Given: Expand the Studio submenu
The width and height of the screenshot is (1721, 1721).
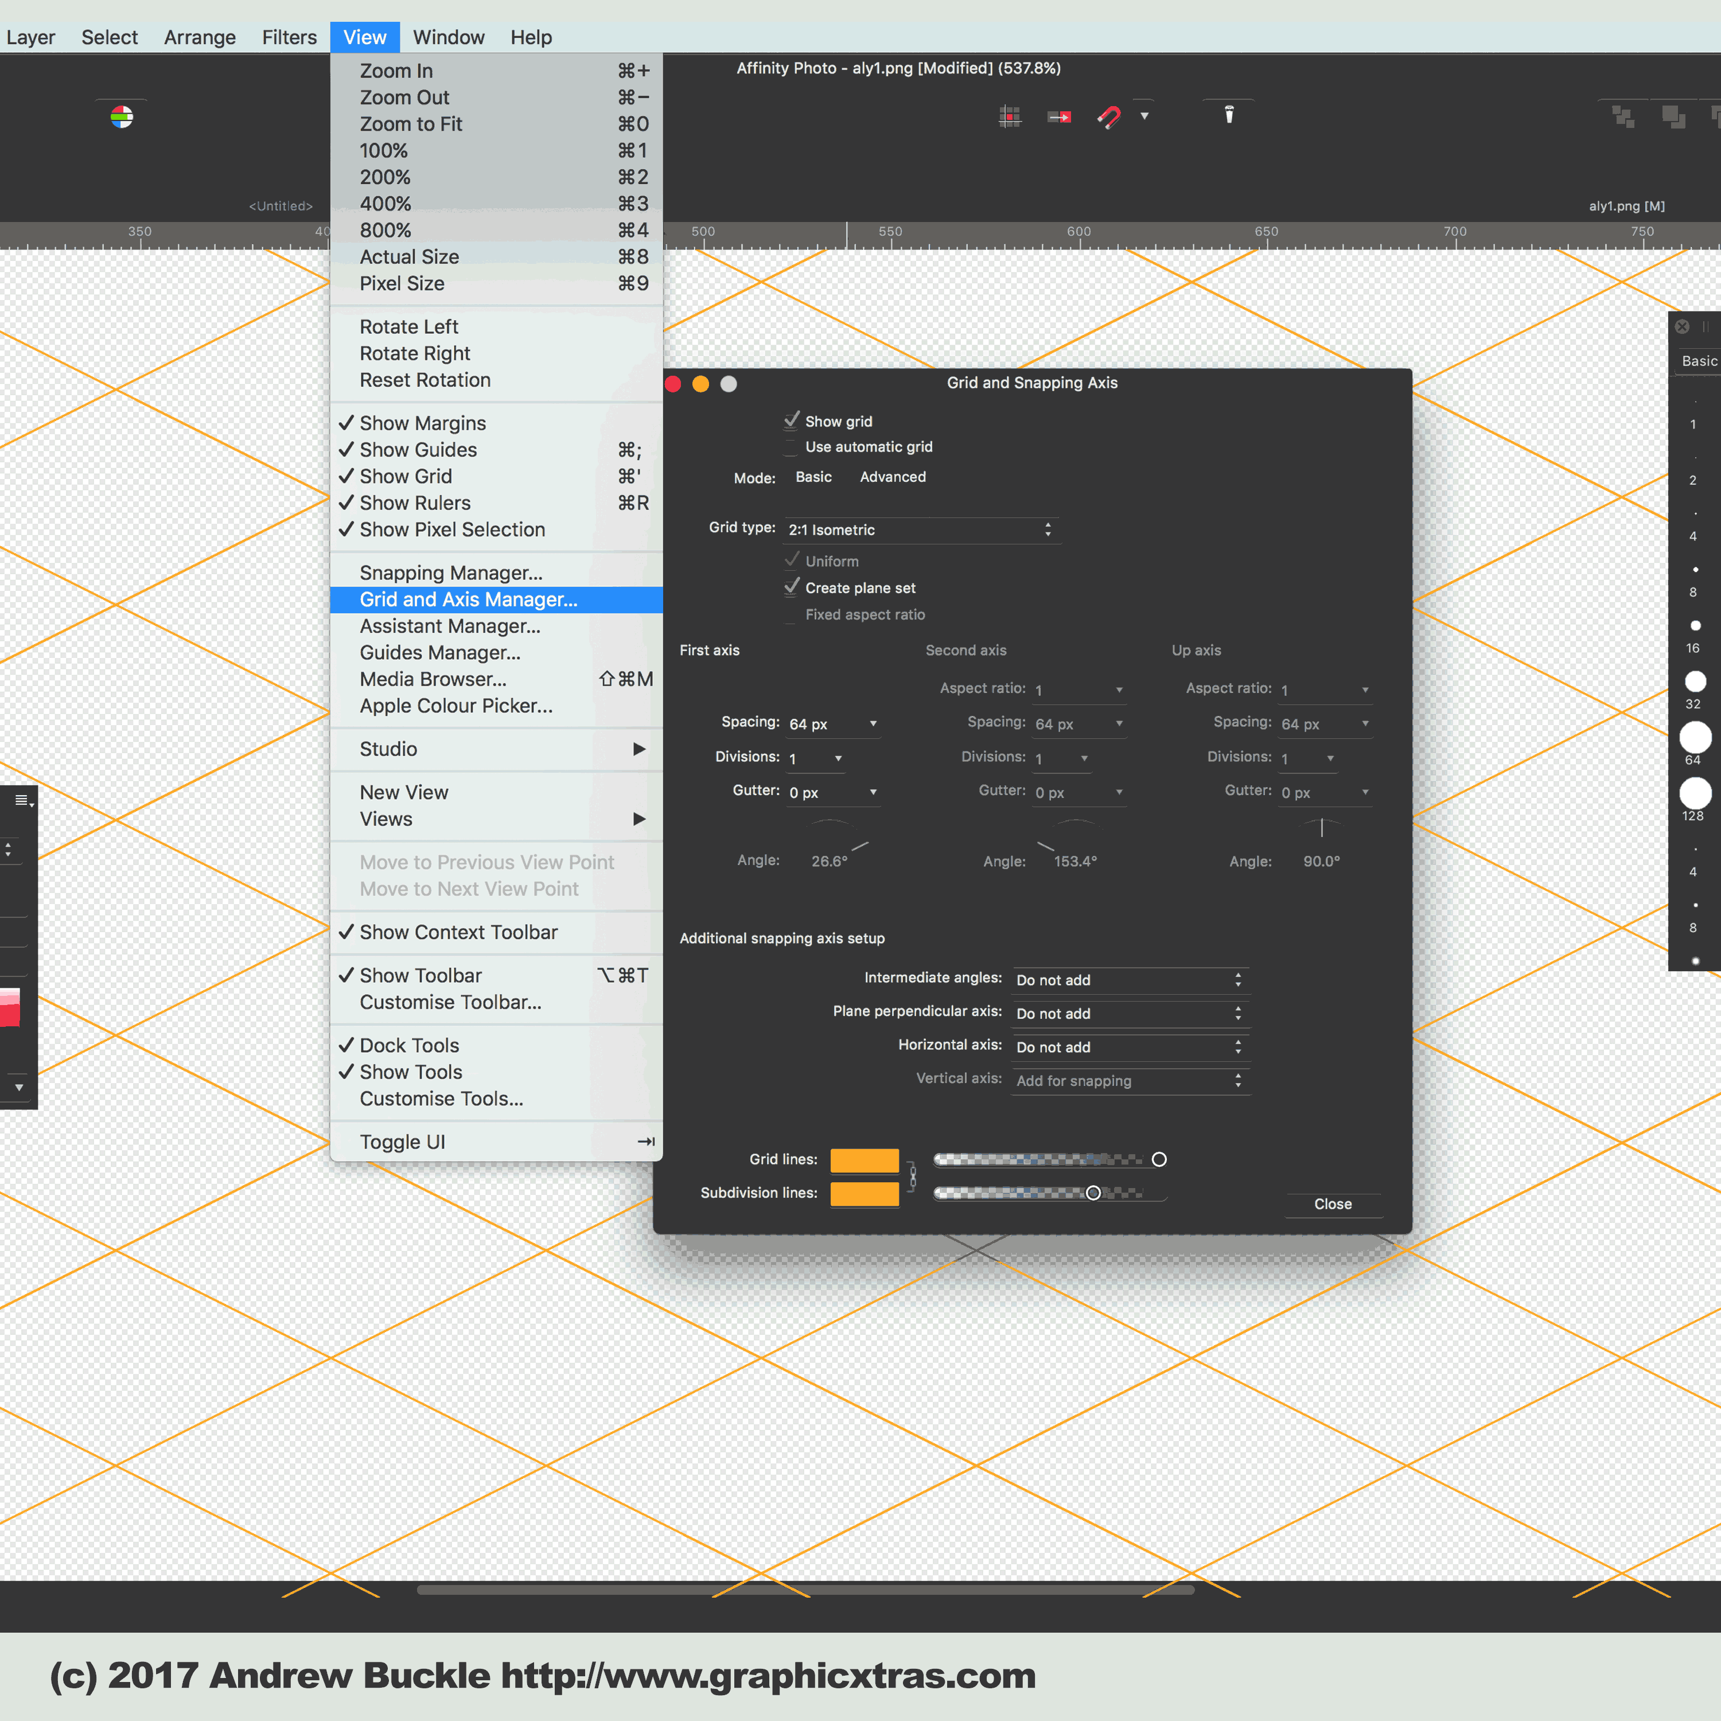Looking at the screenshot, I should [496, 749].
